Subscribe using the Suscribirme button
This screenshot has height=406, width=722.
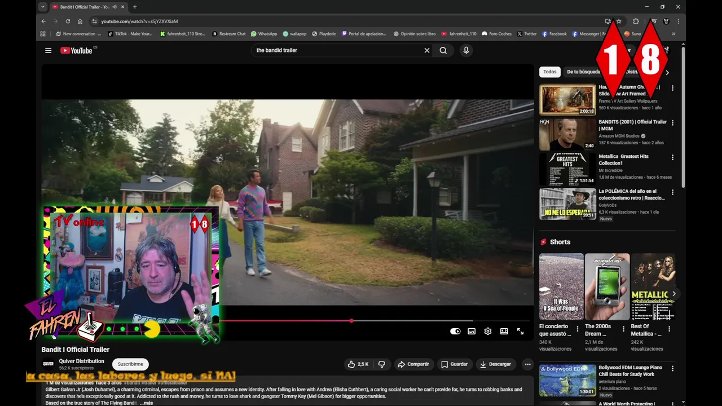[x=130, y=364]
